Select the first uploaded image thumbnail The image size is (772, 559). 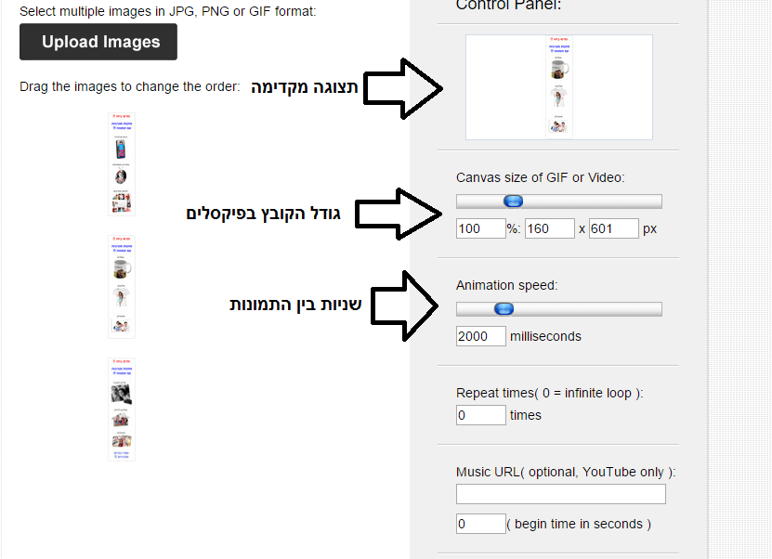click(x=122, y=163)
